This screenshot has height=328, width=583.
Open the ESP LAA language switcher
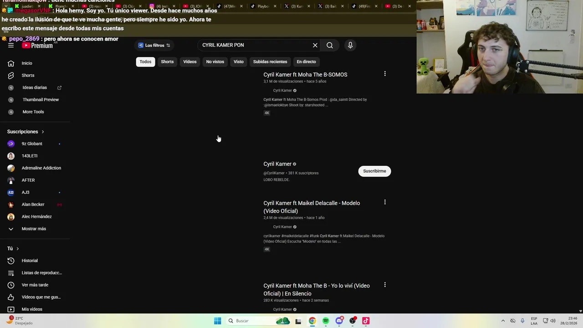(x=534, y=321)
